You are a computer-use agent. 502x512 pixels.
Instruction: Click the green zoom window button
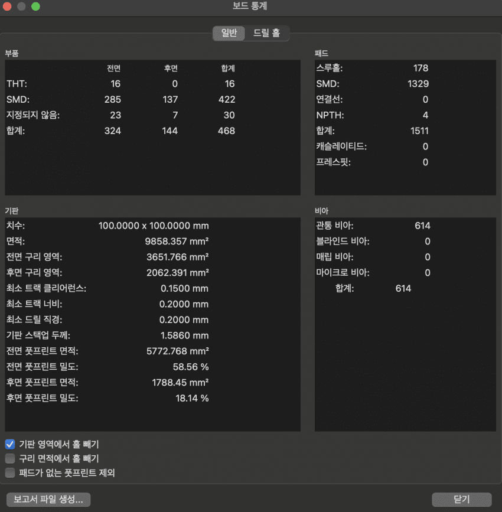[35, 6]
